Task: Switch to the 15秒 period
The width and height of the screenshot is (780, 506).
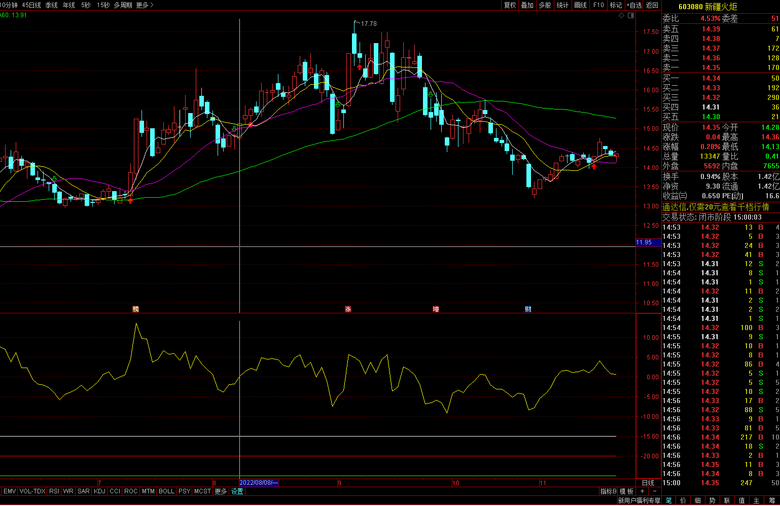Action: (x=102, y=5)
